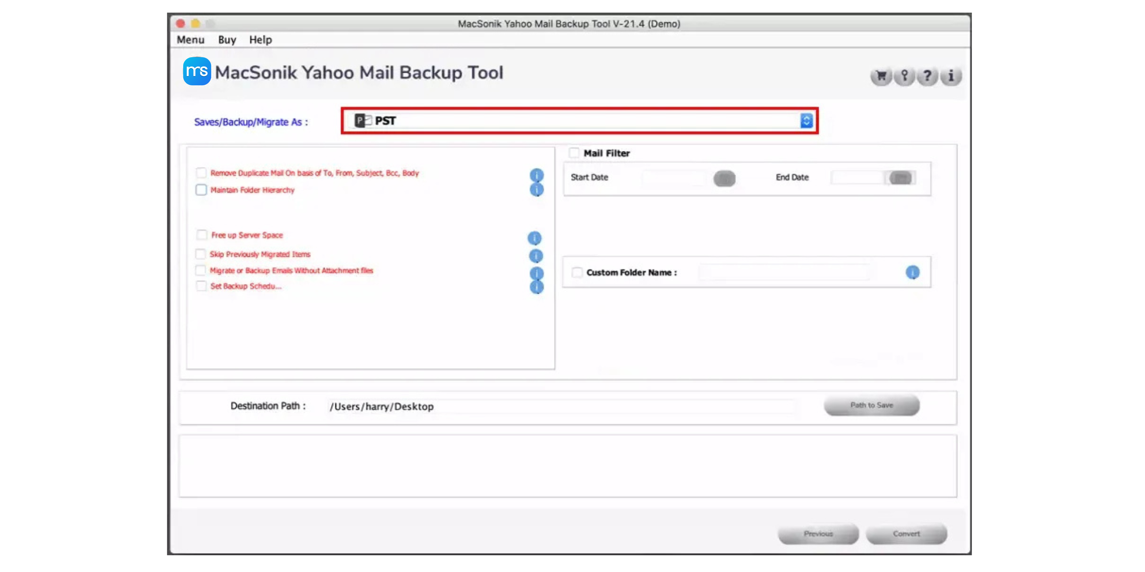
Task: Open the End Date calendar picker
Action: 901,178
